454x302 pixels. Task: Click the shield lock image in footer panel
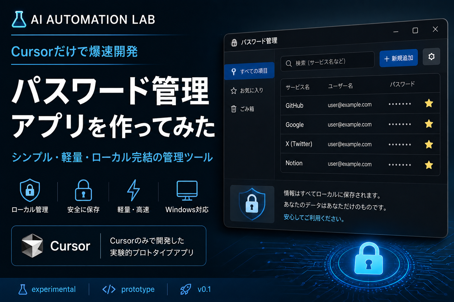252,204
